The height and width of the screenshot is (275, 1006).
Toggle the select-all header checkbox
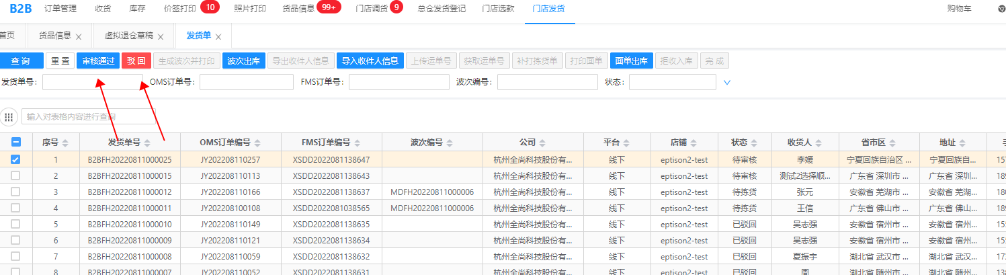tap(16, 142)
